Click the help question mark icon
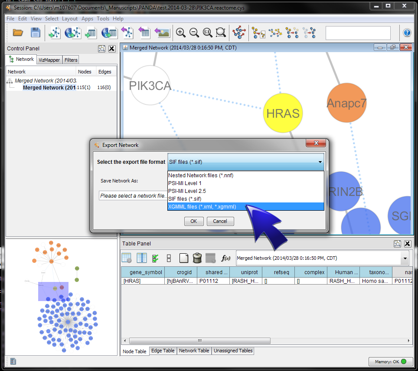This screenshot has width=418, height=371. coord(407,33)
